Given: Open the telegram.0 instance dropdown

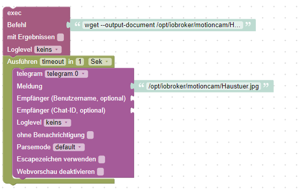Looking at the screenshot, I should click(x=66, y=74).
